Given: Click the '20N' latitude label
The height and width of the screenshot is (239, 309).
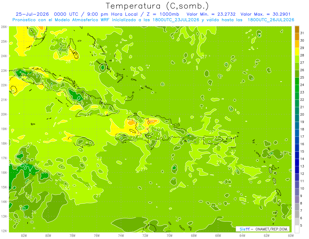Looking at the screenshot, I should tap(4, 114).
